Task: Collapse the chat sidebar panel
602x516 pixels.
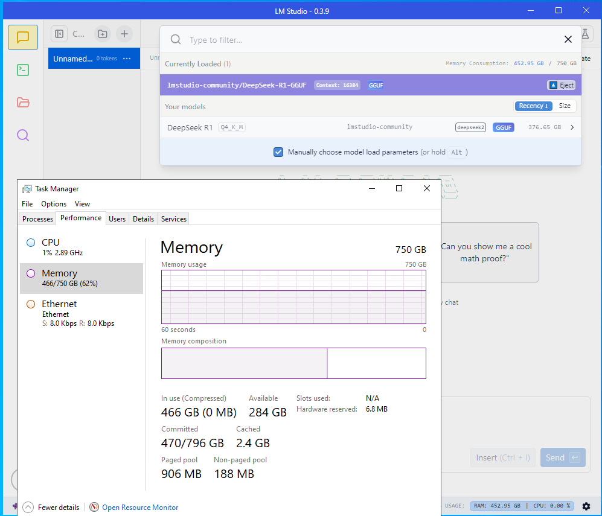Action: [x=59, y=34]
